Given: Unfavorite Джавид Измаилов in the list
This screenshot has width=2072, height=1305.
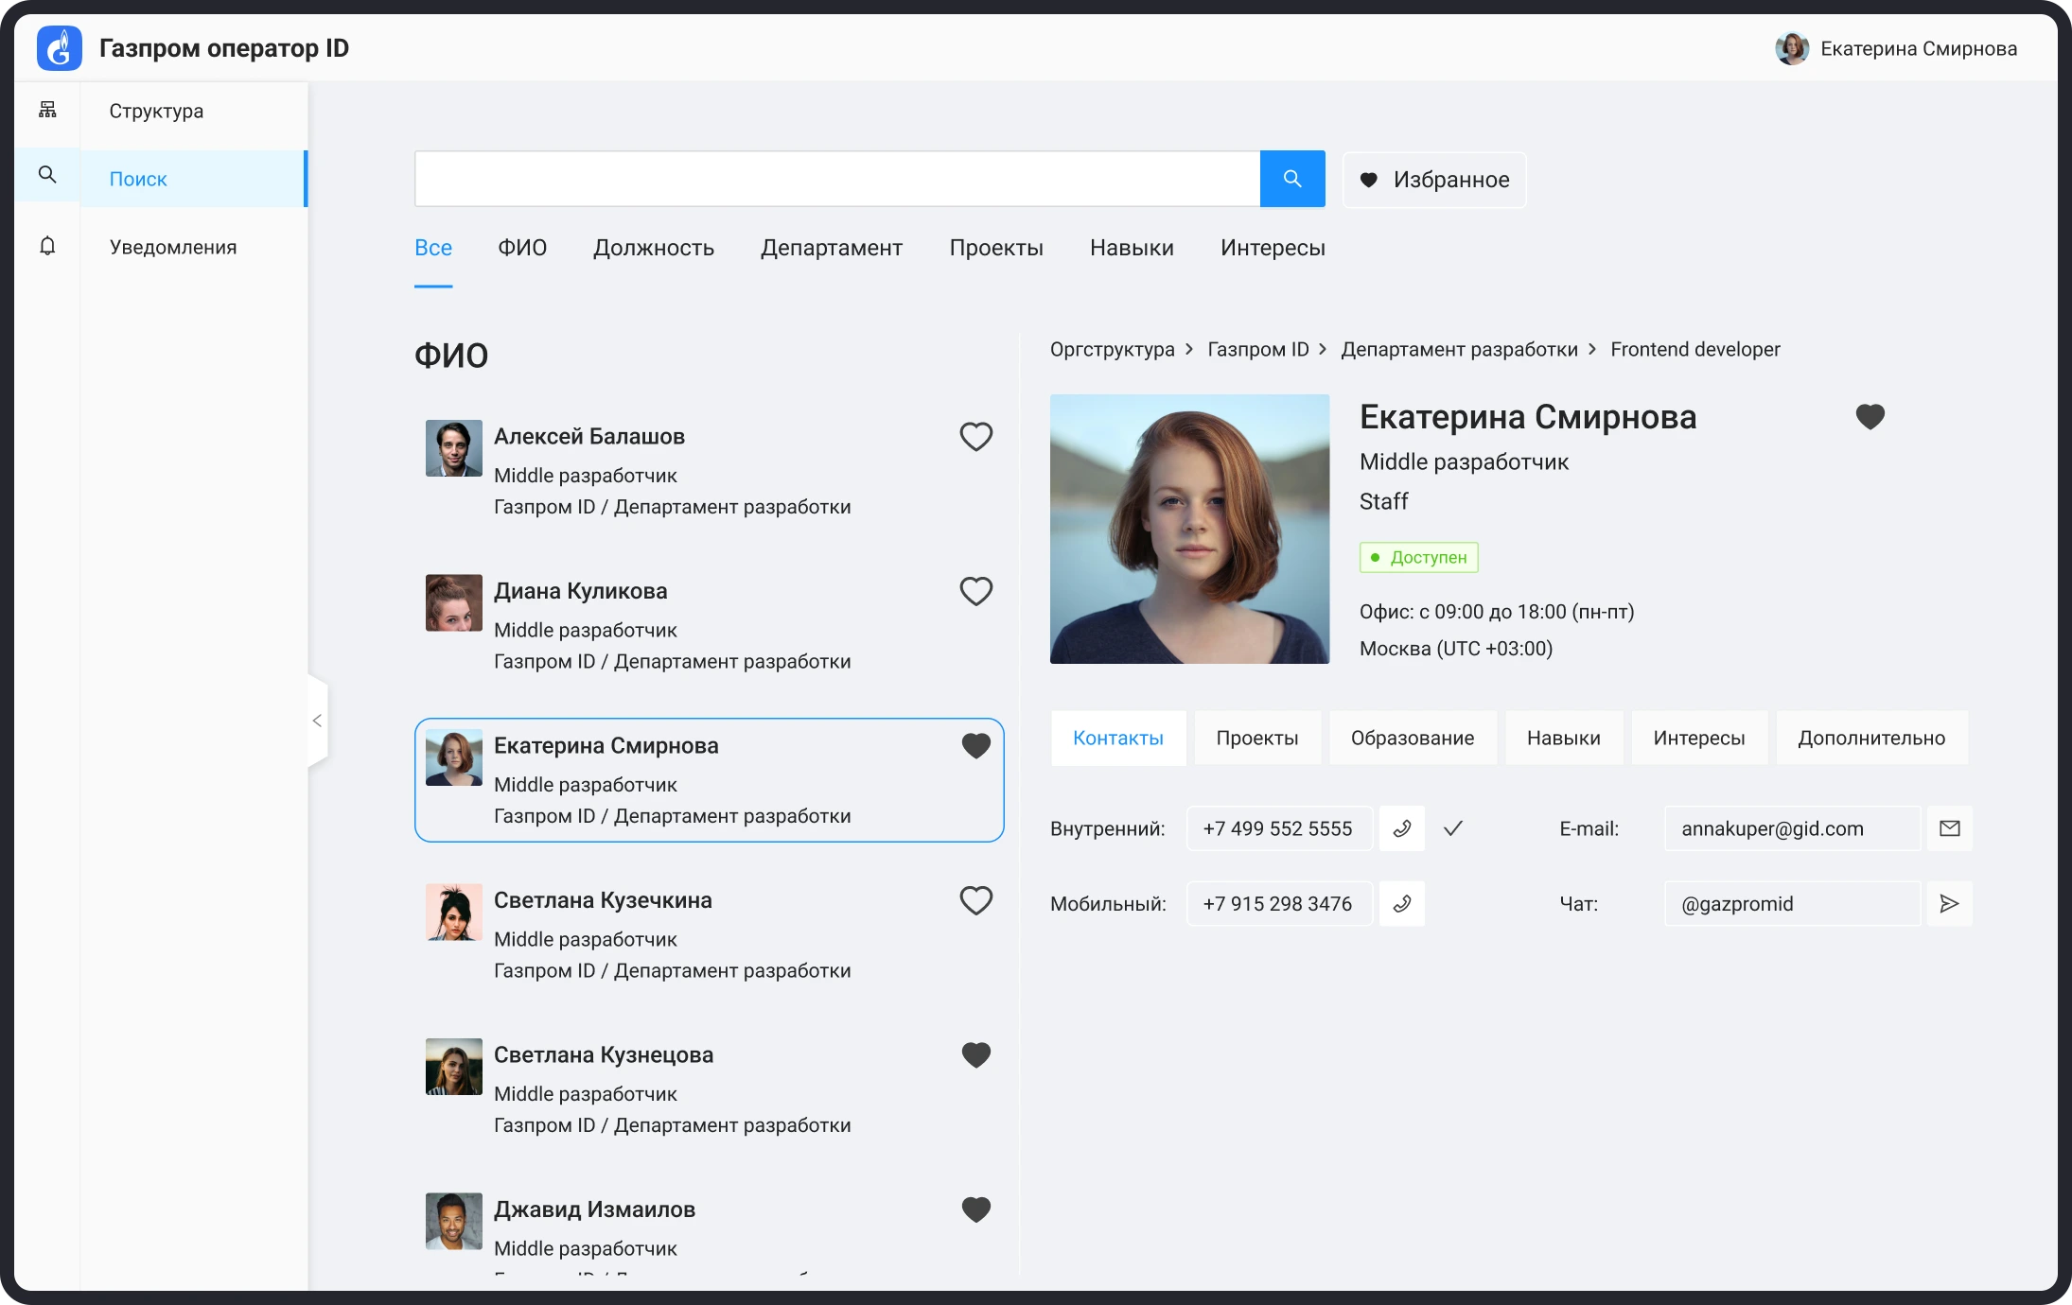Looking at the screenshot, I should coord(976,1209).
